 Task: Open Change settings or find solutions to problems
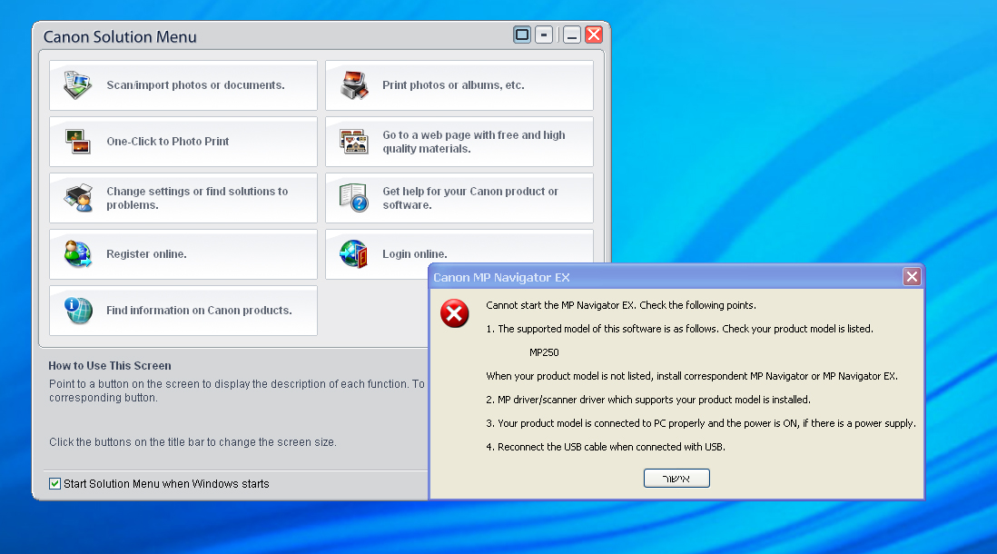(183, 198)
